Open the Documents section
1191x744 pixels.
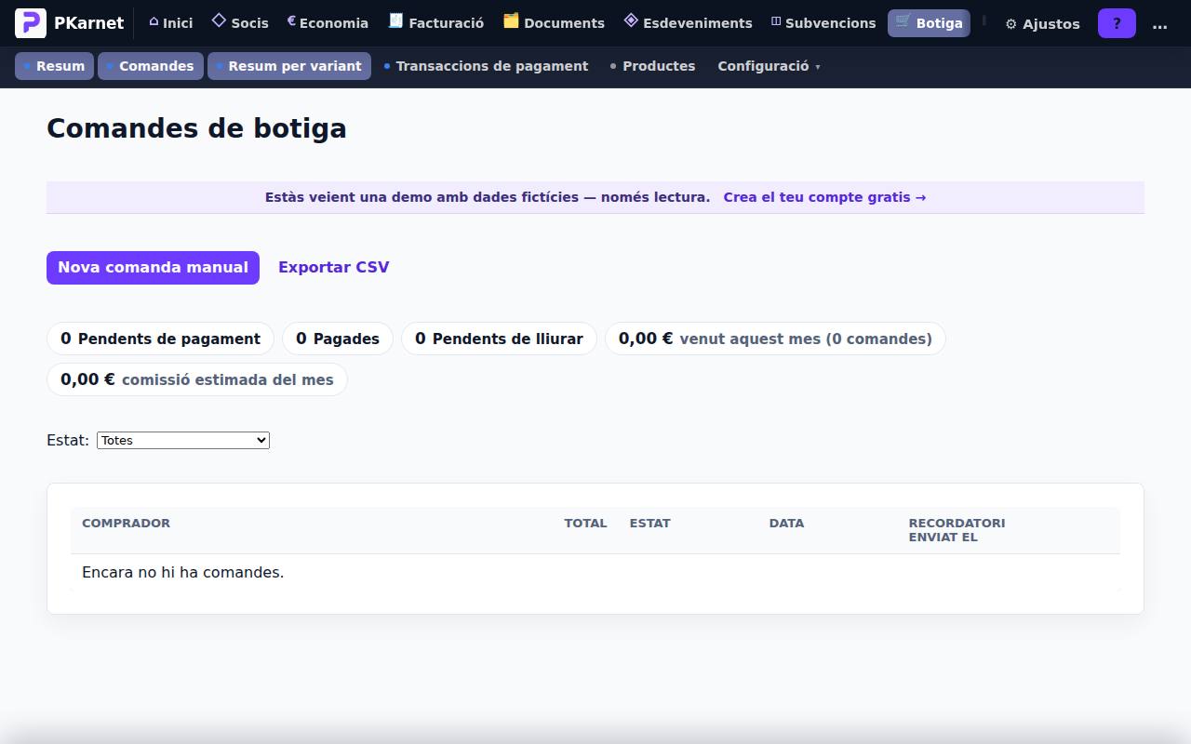554,23
